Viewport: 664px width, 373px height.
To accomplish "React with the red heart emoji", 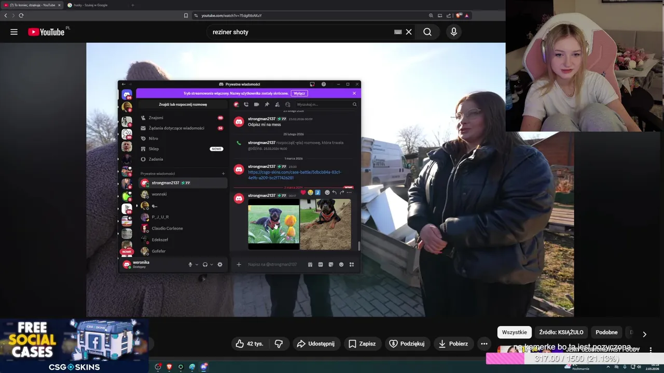I will click(x=303, y=192).
